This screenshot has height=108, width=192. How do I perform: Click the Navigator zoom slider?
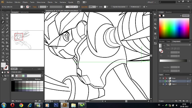pyautogui.click(x=30, y=69)
